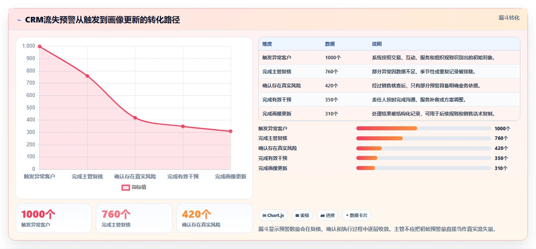Click the 350个 value beside the progress bars

501,158
